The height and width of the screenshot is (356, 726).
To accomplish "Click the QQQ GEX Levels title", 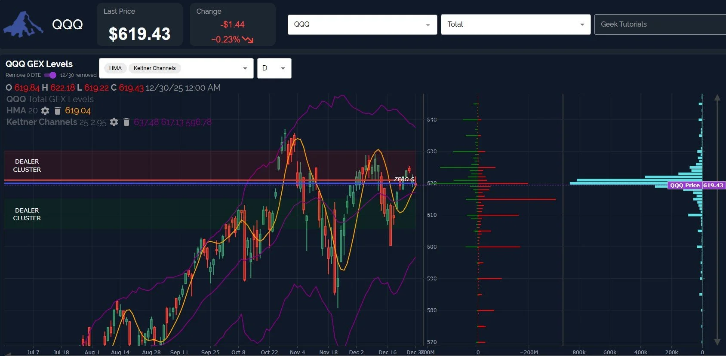I will pyautogui.click(x=39, y=64).
